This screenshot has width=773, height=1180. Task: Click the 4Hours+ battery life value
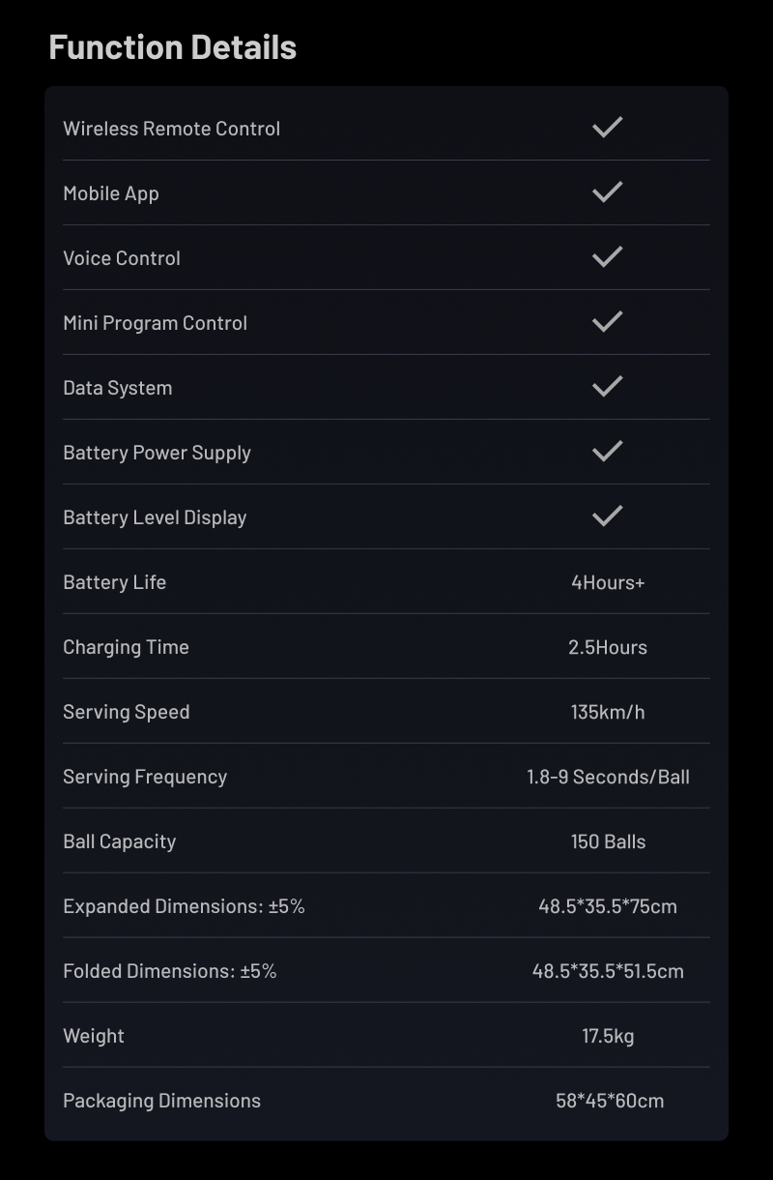[x=608, y=582]
